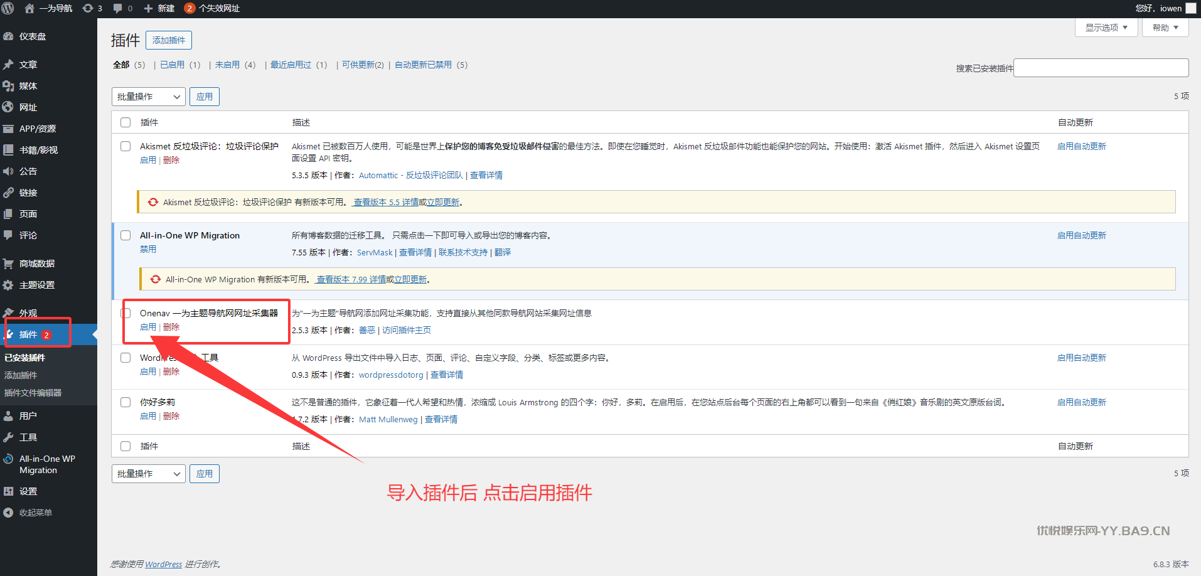Image resolution: width=1201 pixels, height=576 pixels.
Task: Activate the Onenav plugin via 启用
Action: [147, 327]
